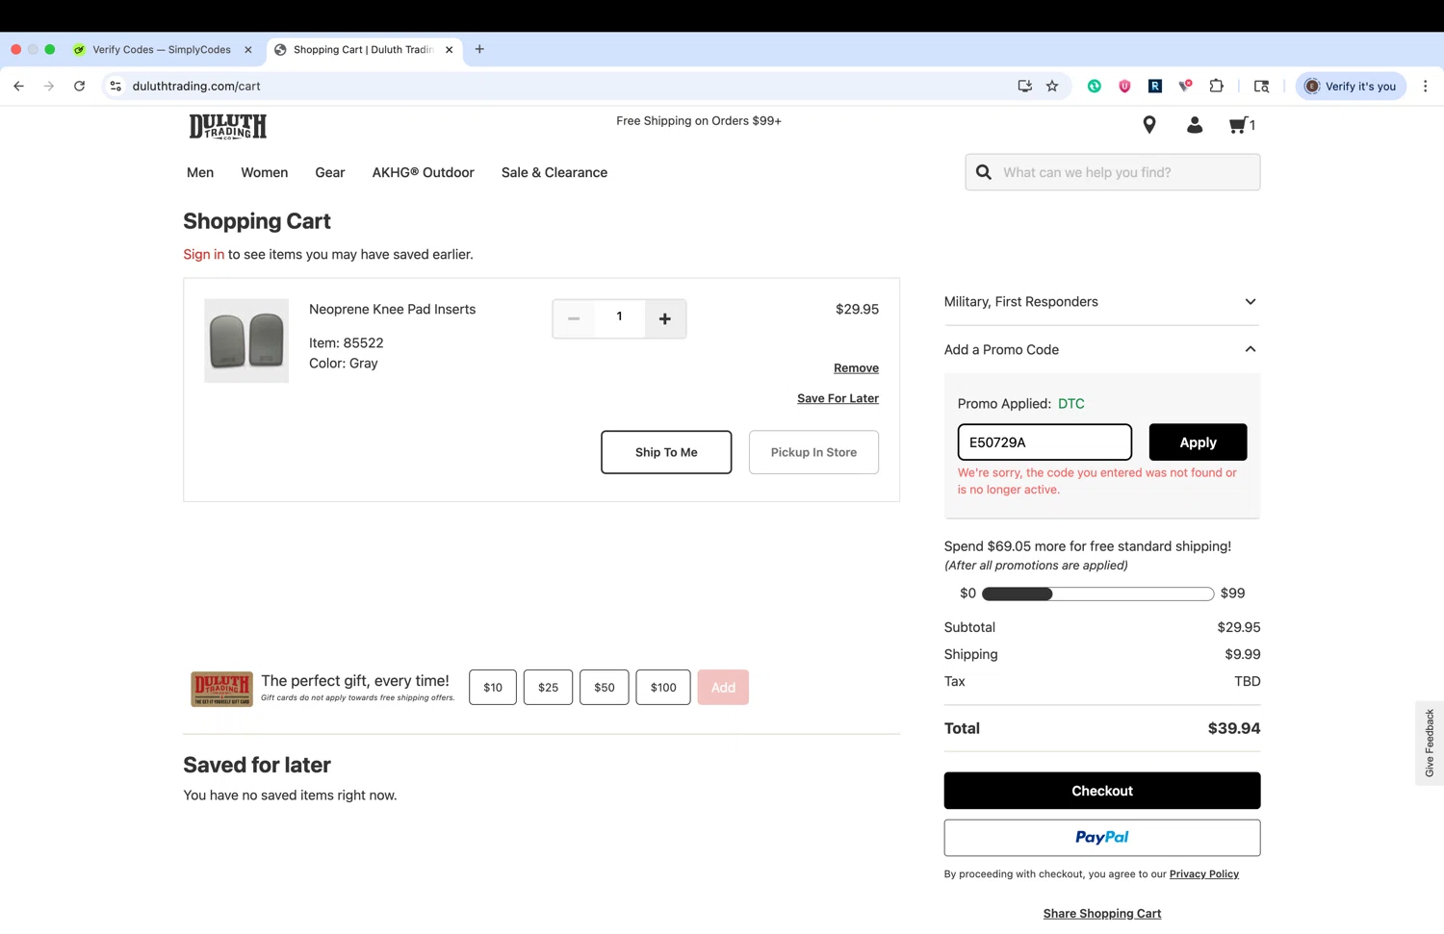Bookmark this page with star icon

click(x=1052, y=87)
